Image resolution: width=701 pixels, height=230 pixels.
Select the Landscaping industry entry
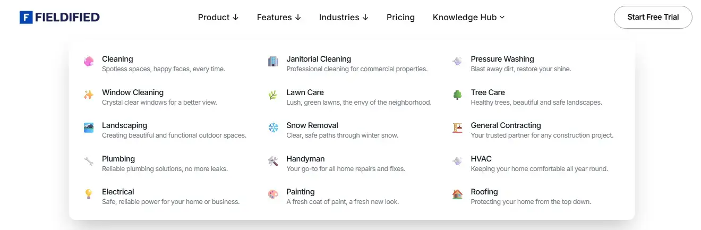coord(124,126)
